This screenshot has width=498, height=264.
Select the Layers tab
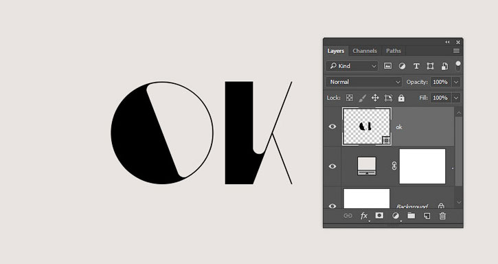336,51
